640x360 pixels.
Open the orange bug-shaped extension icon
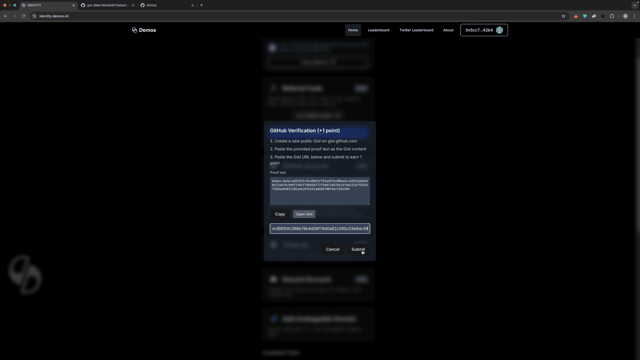click(x=576, y=16)
